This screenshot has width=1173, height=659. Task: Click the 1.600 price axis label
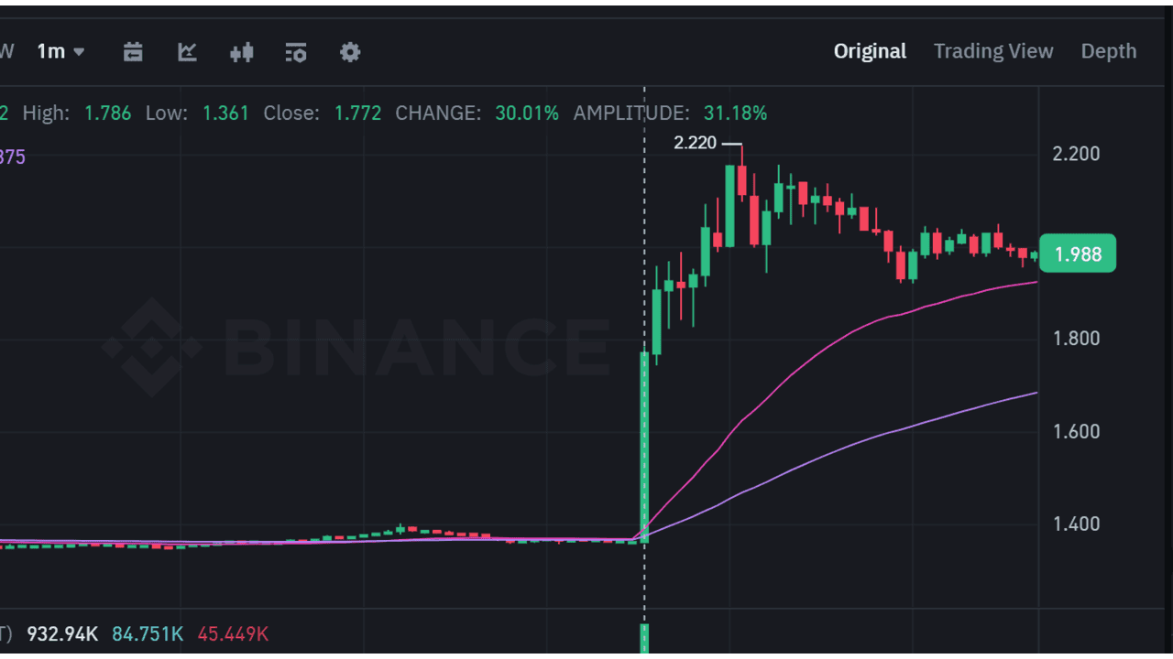[1076, 431]
